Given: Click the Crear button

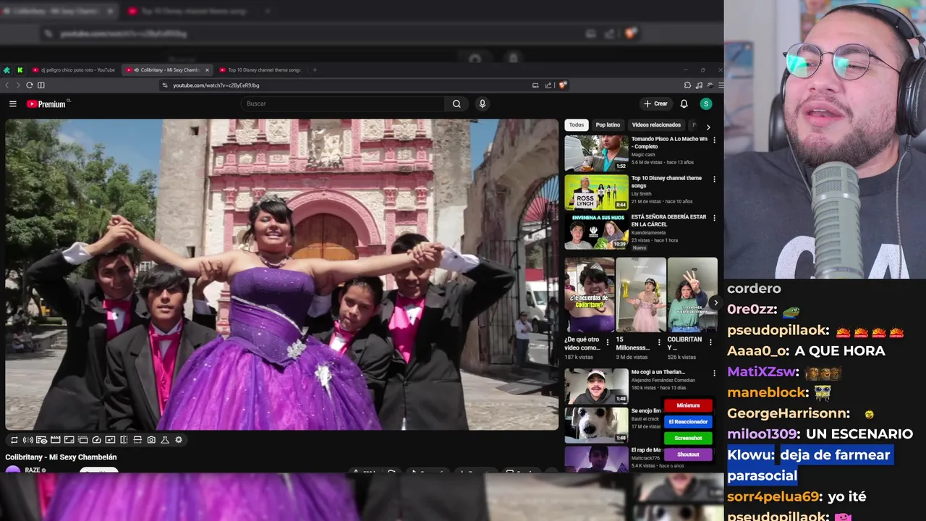Looking at the screenshot, I should (x=656, y=103).
